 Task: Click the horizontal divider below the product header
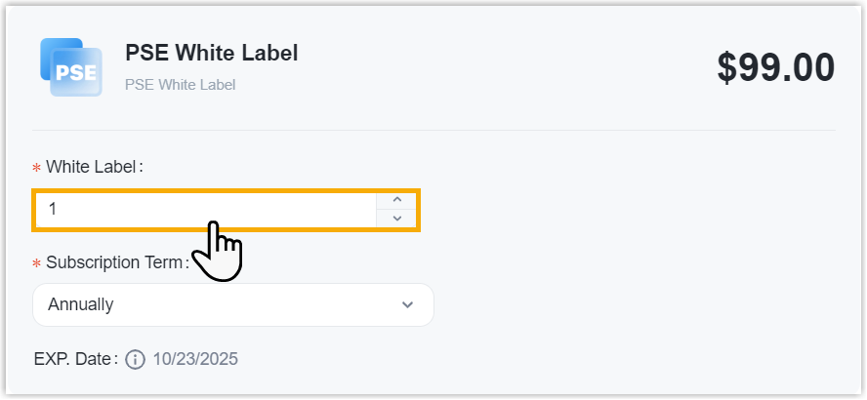pyautogui.click(x=433, y=130)
